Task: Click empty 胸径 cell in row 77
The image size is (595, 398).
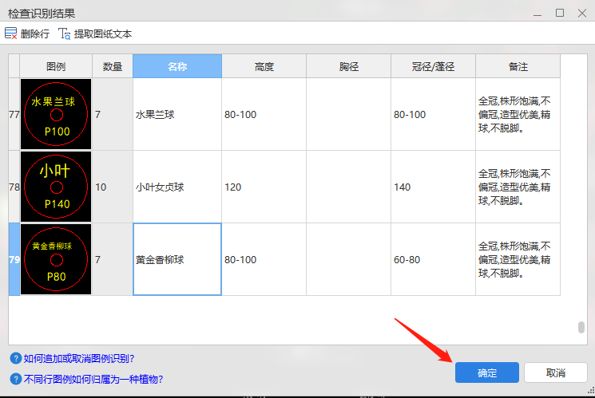Action: [x=349, y=115]
